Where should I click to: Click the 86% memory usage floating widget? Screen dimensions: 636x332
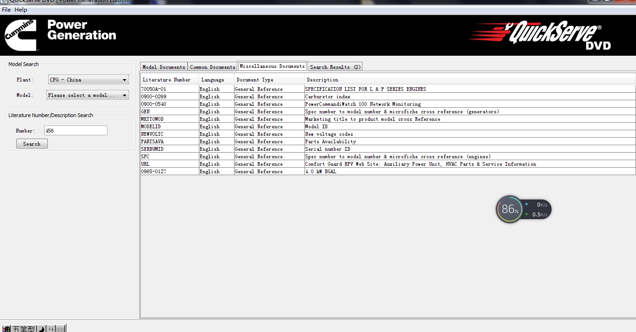pos(509,209)
